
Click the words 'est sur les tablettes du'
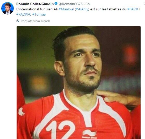point(108,9)
